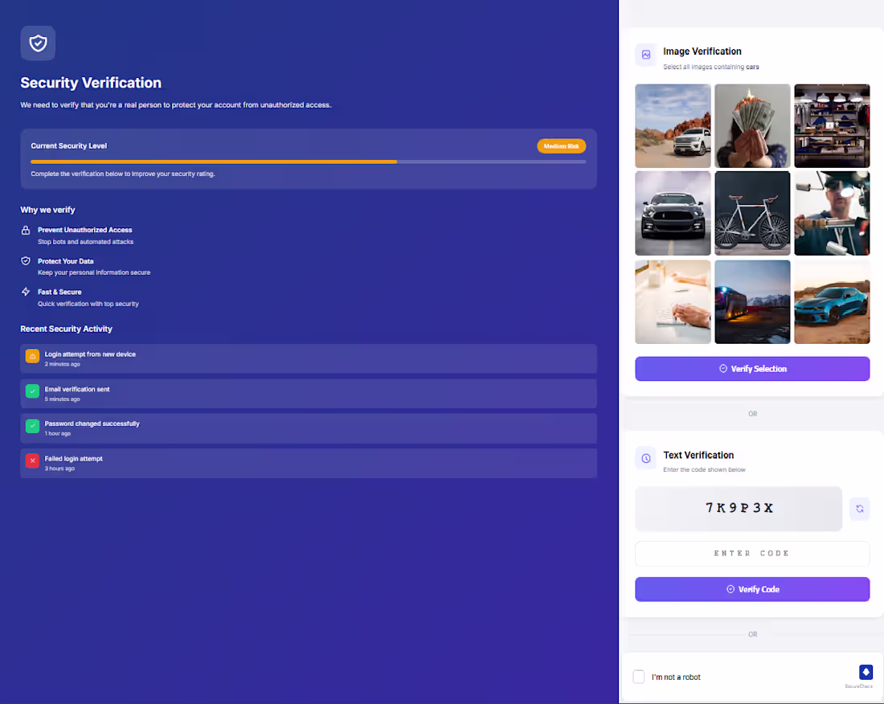Screen dimensions: 884x704
Task: Select the clothing store interior image
Action: click(832, 125)
